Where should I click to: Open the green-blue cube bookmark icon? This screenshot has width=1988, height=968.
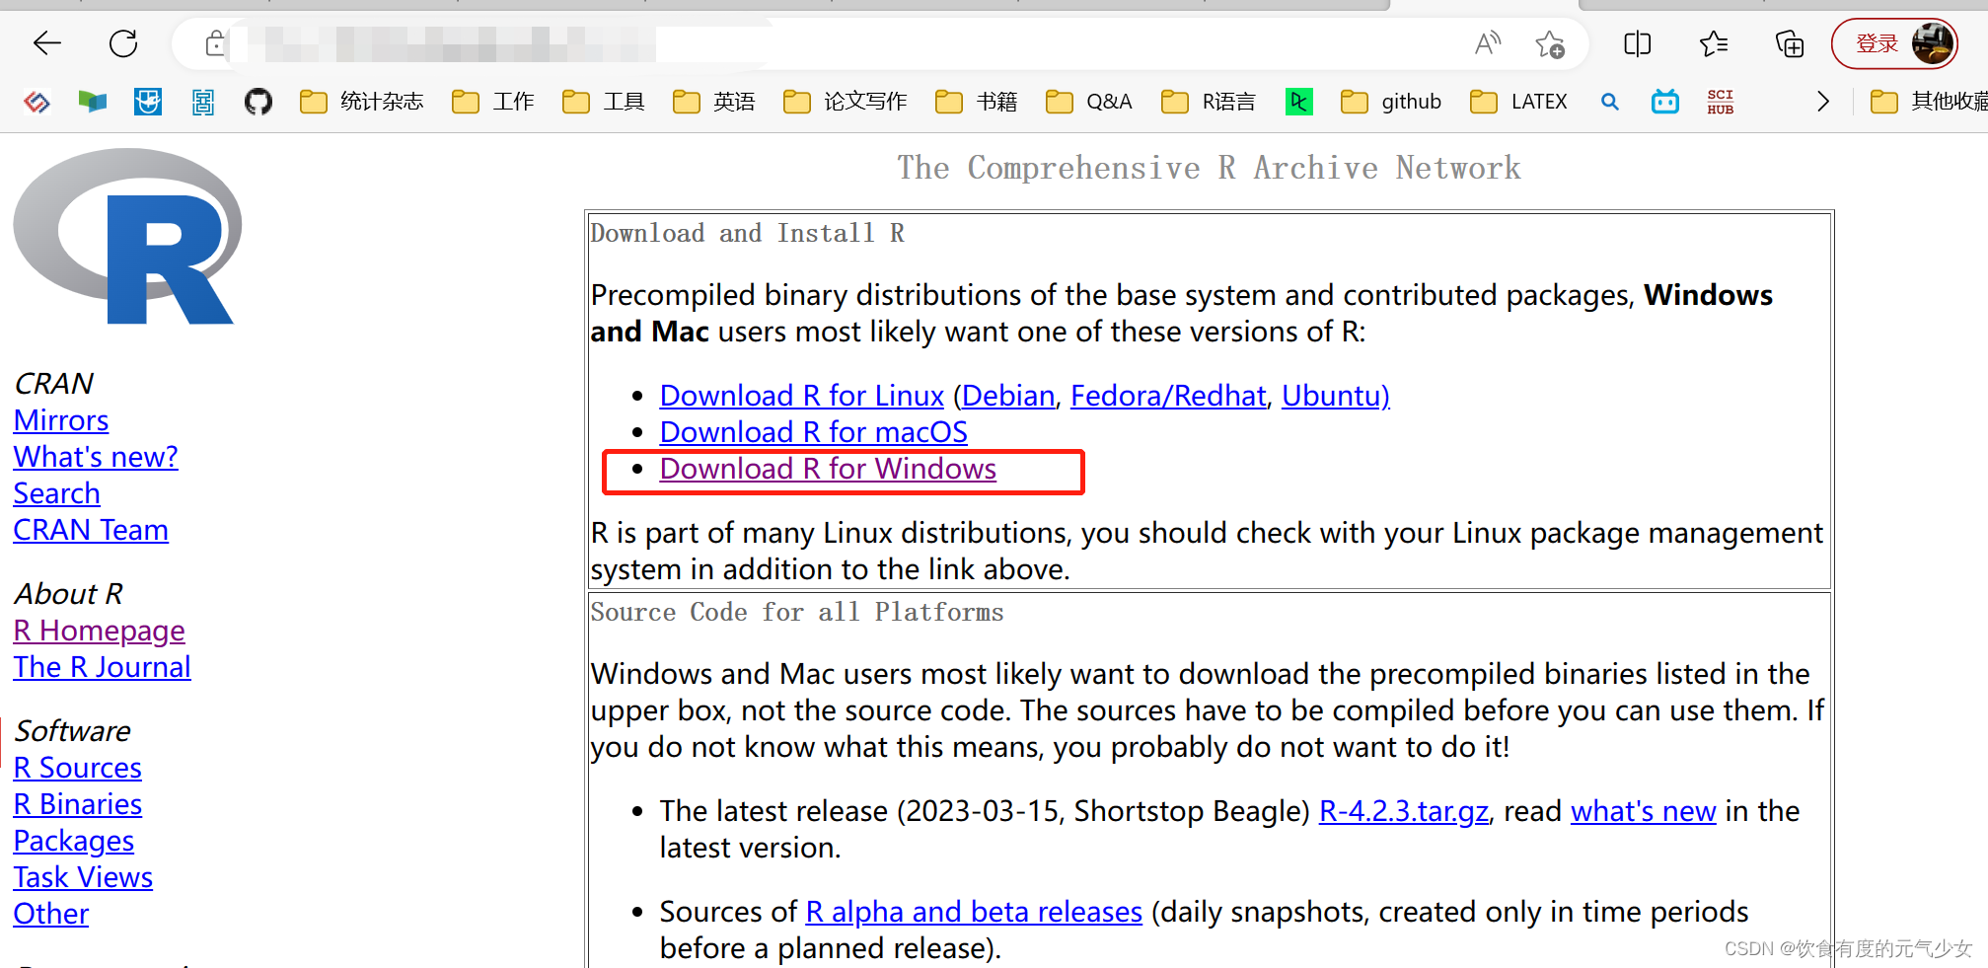pos(93,102)
